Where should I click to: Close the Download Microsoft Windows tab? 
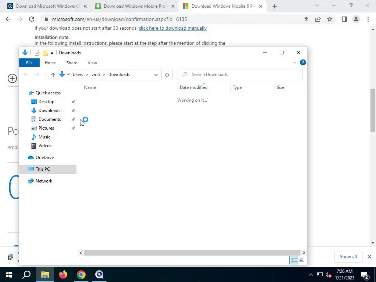pos(85,6)
